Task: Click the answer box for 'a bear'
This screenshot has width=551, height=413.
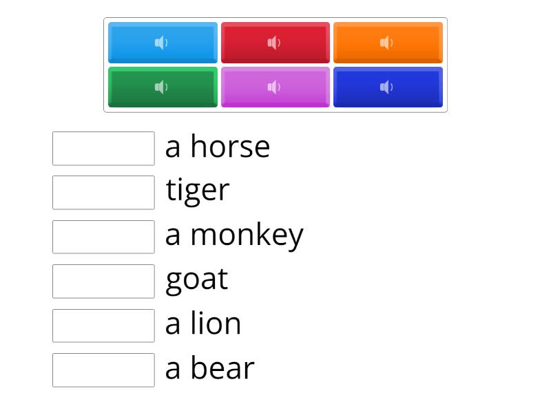Action: pos(103,370)
